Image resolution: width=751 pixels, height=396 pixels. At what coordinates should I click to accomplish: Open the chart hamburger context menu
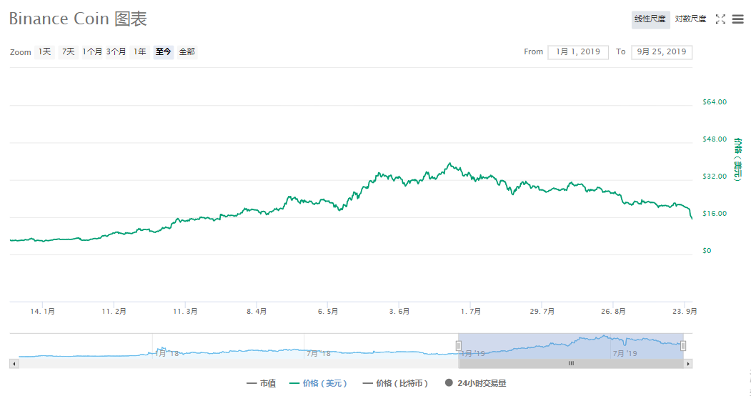click(x=738, y=19)
